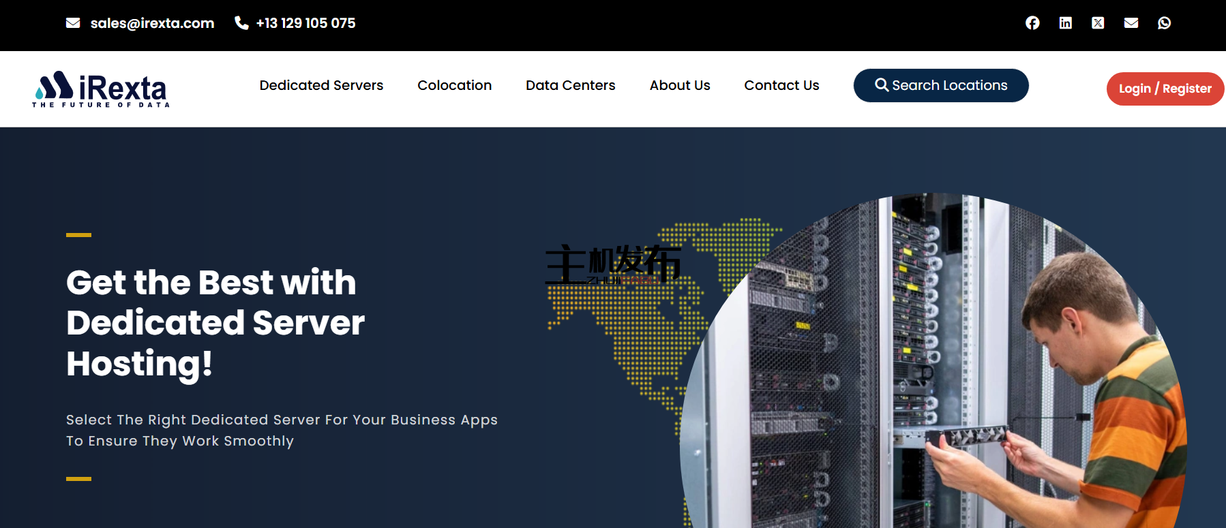Viewport: 1226px width, 528px height.
Task: Click the Facebook icon in top bar
Action: click(x=1032, y=23)
